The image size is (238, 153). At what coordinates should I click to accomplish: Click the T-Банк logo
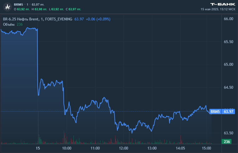pos(223,4)
